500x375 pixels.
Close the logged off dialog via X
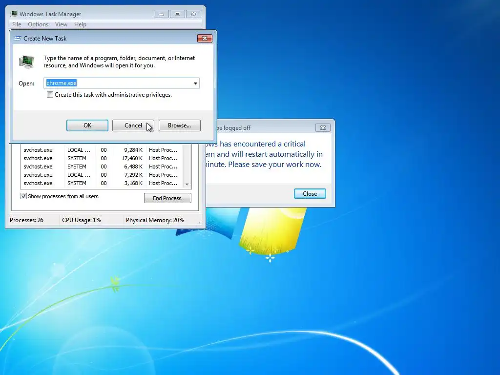pos(323,127)
